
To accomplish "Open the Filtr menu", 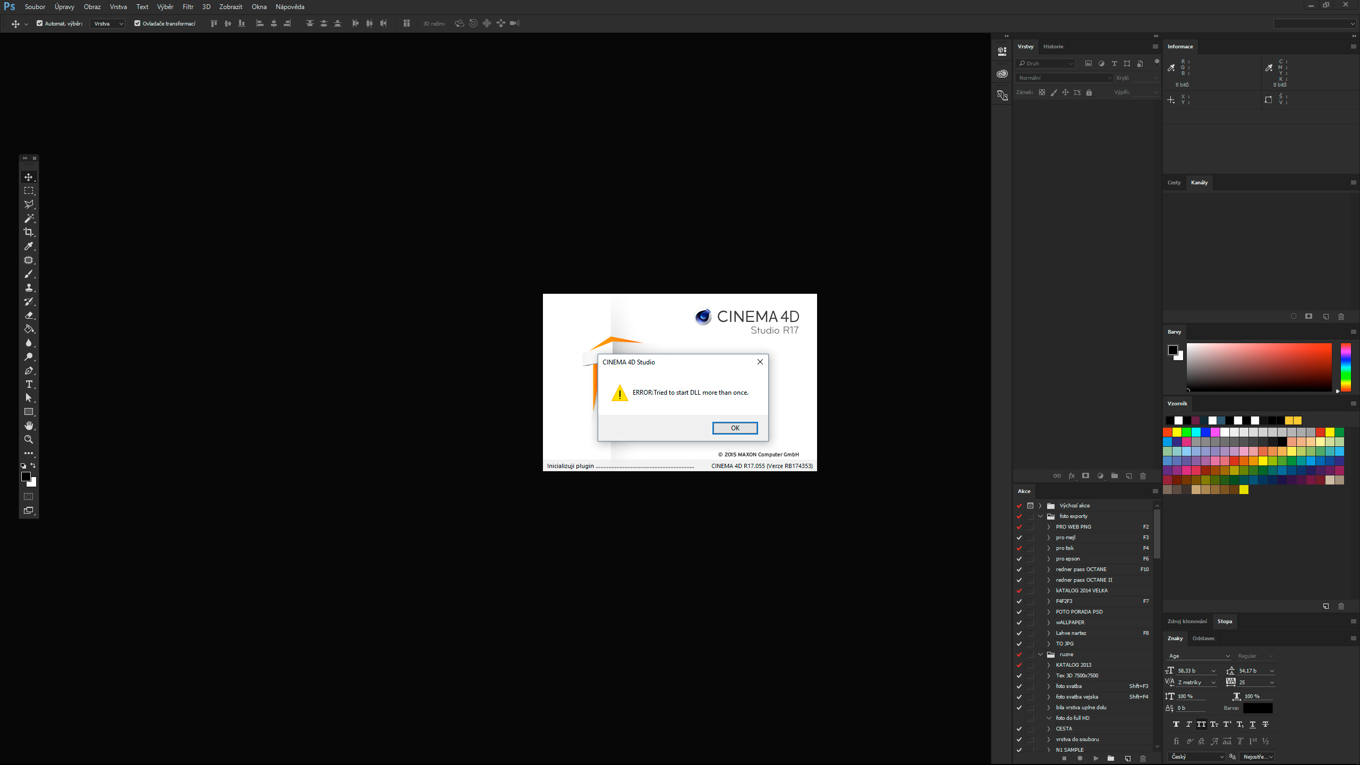I will click(188, 7).
